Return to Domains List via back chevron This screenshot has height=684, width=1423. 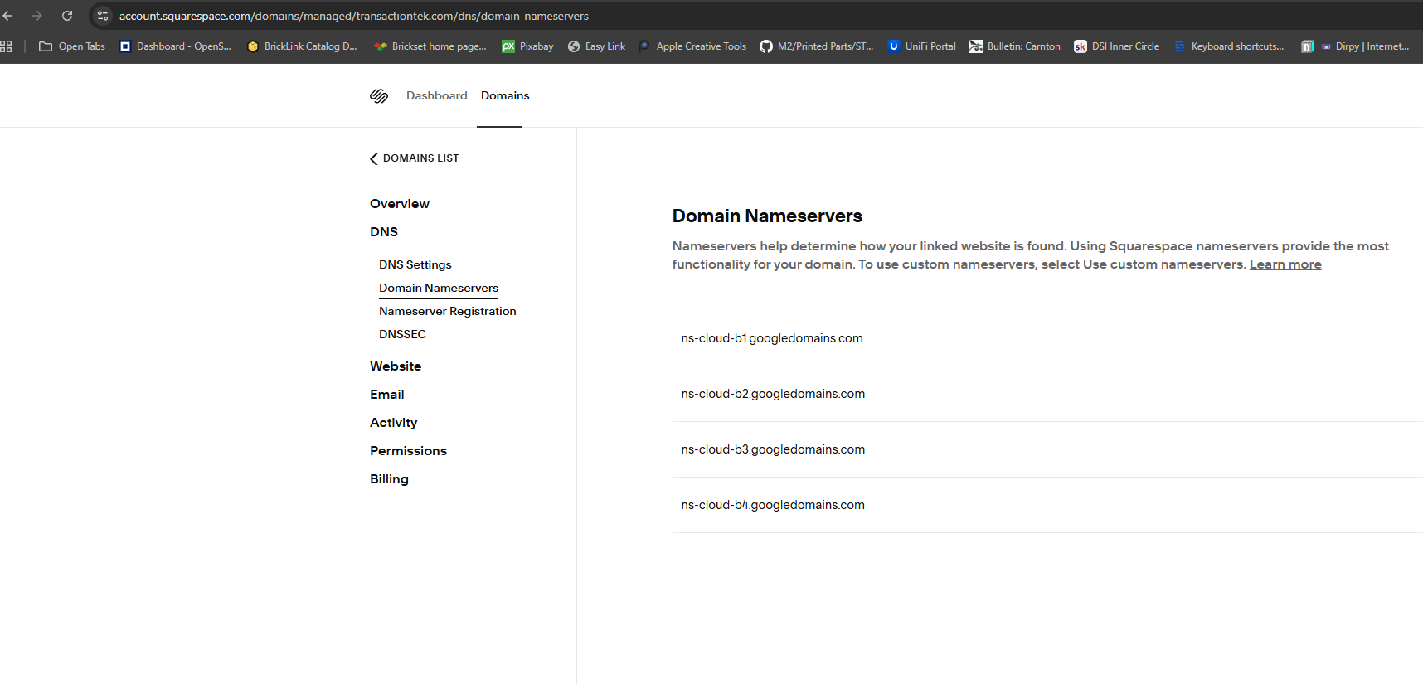pos(414,158)
